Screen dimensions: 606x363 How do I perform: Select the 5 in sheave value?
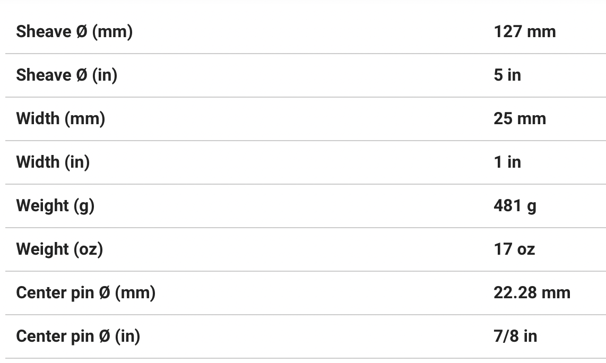(x=507, y=75)
